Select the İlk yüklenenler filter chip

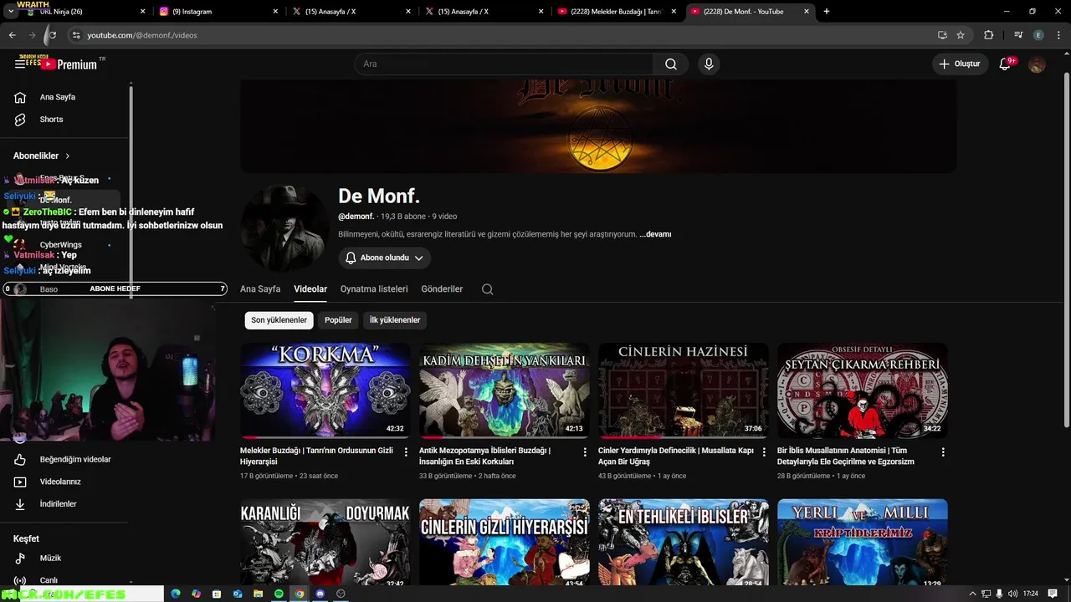click(x=395, y=320)
